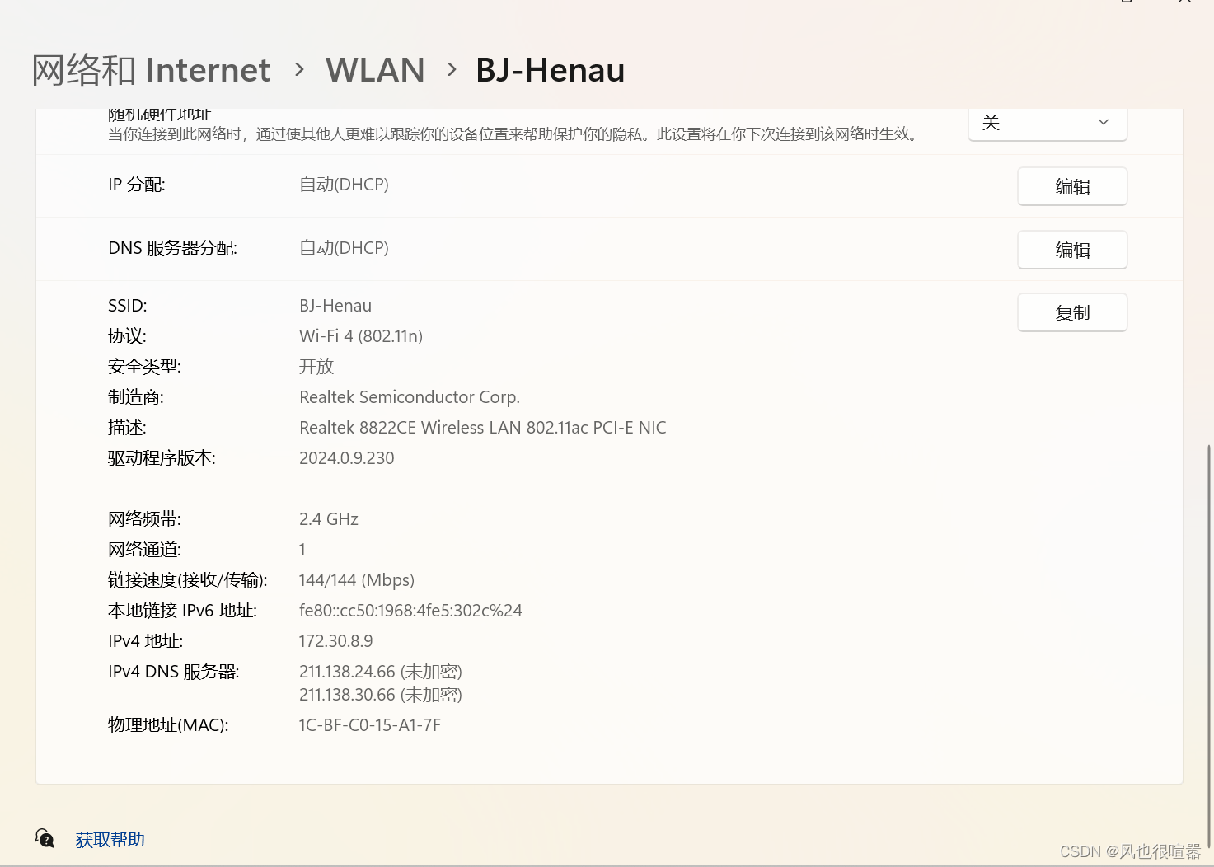
Task: Go to WLAN breadcrumb
Action: pos(375,70)
